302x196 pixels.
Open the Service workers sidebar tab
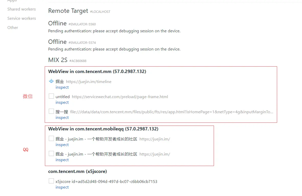22,18
